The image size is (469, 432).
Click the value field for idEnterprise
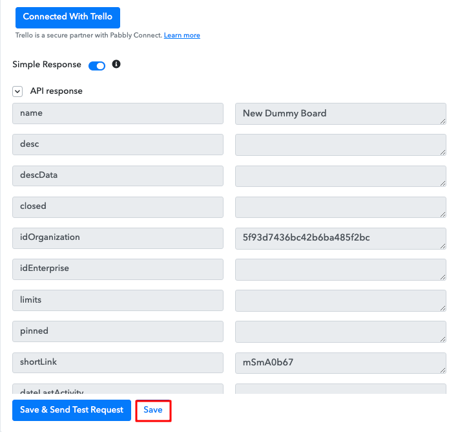(x=340, y=270)
